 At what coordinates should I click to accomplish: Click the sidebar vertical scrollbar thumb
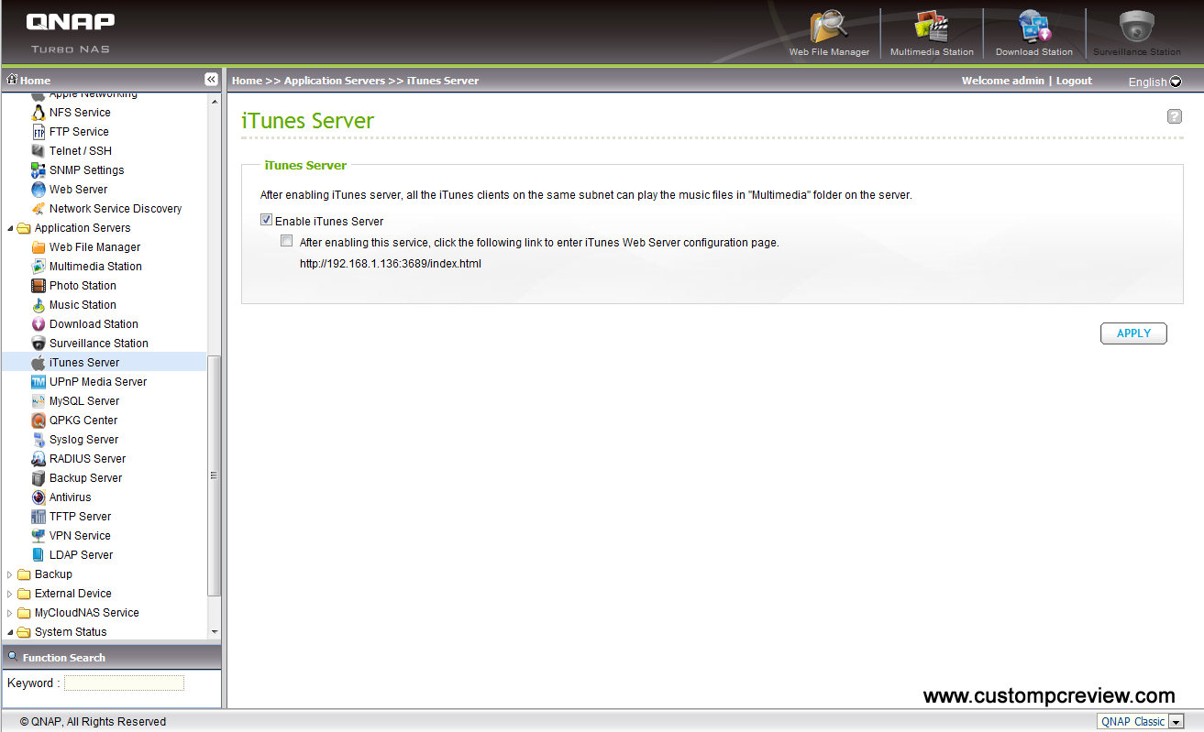[215, 475]
